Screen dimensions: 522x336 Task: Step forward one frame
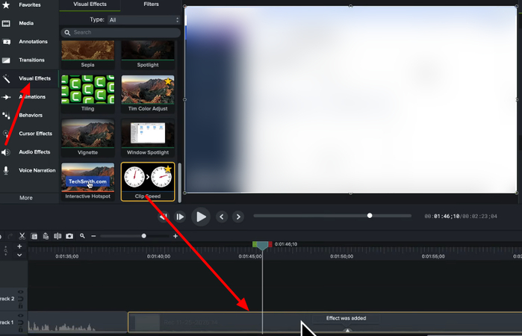[180, 217]
